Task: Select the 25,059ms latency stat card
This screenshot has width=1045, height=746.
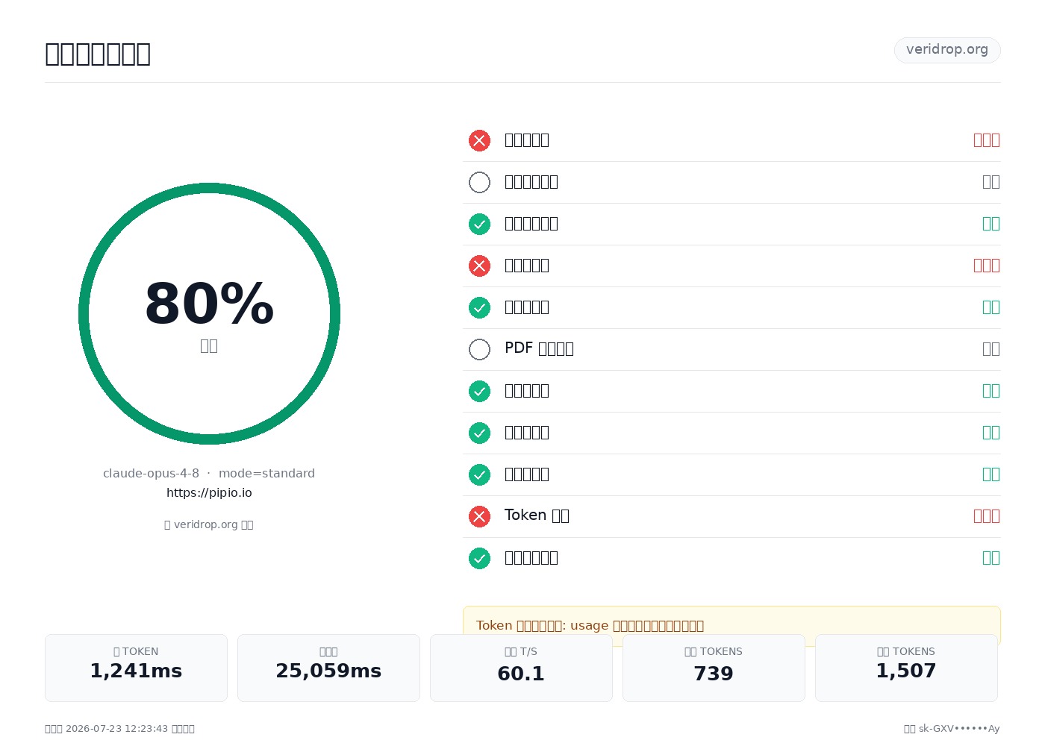Action: (x=328, y=668)
